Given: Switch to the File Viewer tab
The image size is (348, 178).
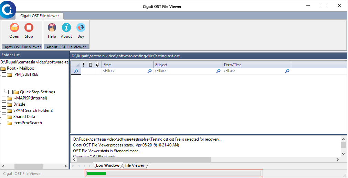Looking at the screenshot, I should point(135,165).
